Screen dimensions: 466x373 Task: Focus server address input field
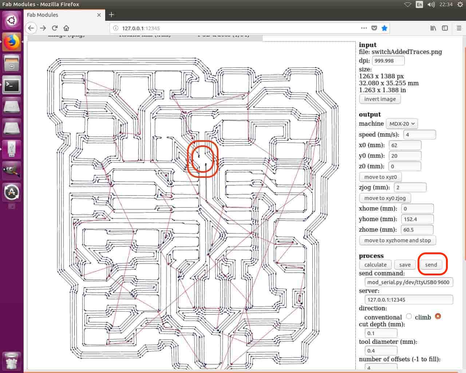tap(409, 300)
